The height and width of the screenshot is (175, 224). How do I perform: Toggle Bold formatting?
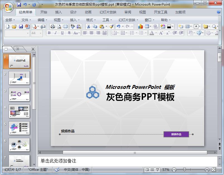tap(49, 33)
